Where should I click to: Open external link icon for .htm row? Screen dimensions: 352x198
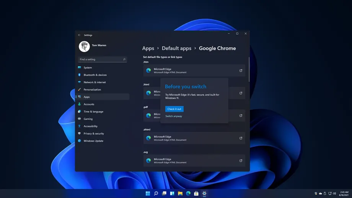(x=241, y=70)
